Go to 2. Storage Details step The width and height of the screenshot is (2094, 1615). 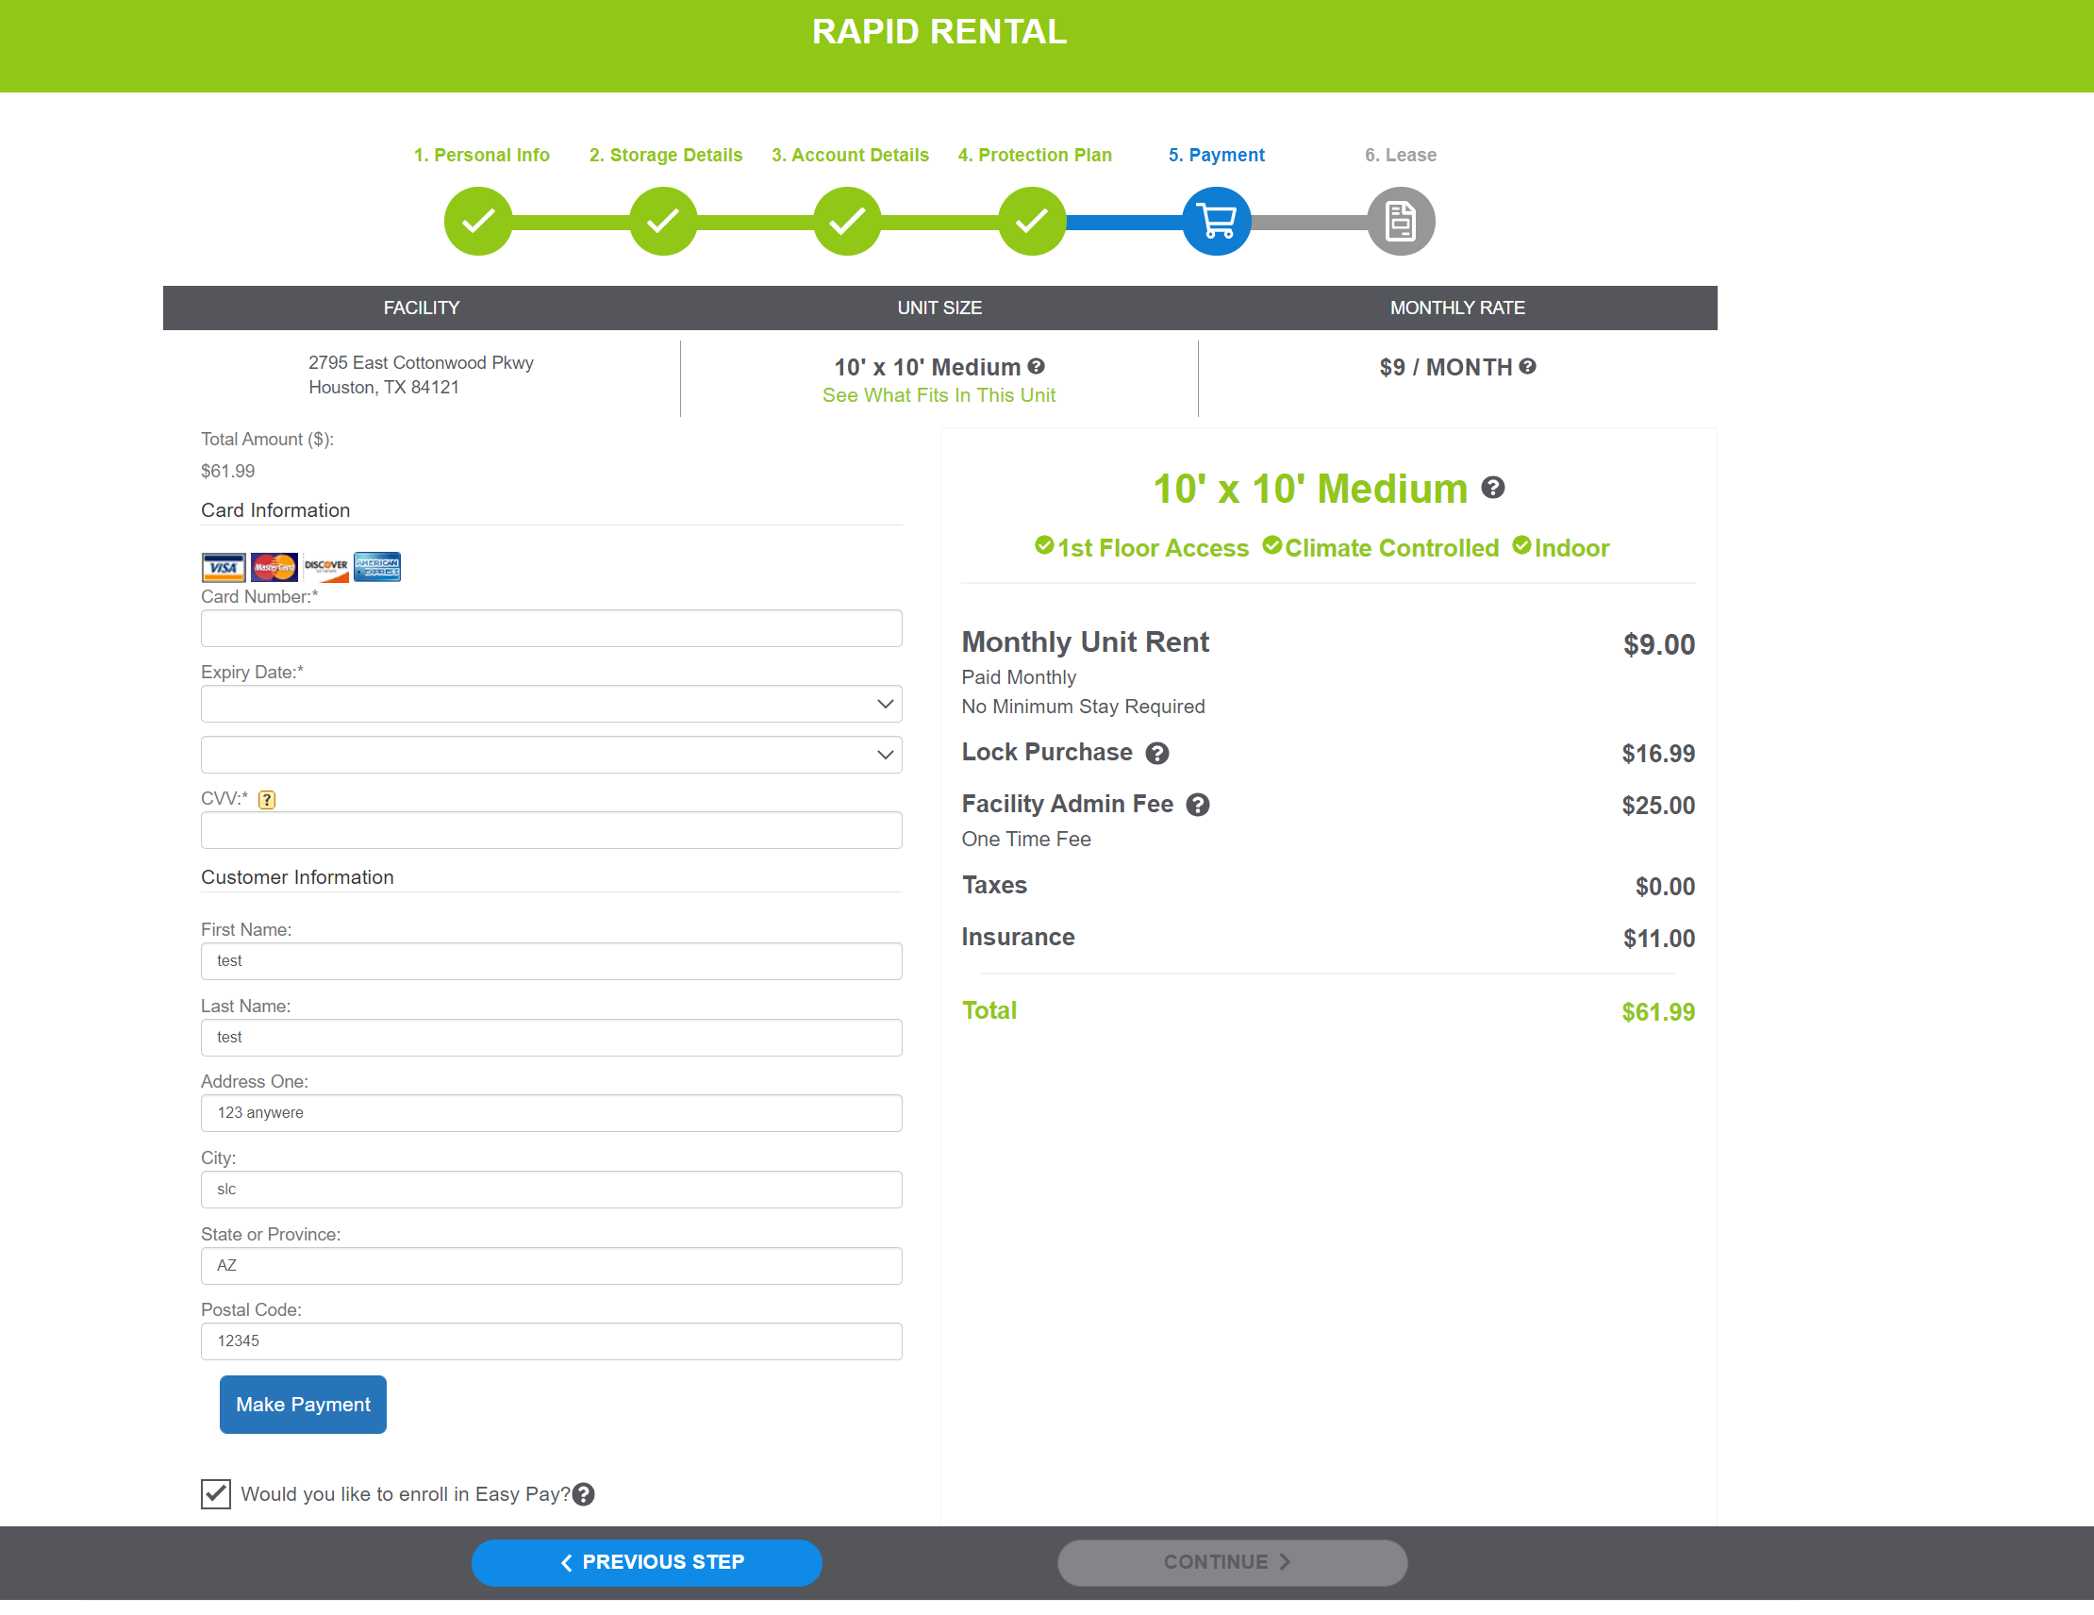pos(665,156)
